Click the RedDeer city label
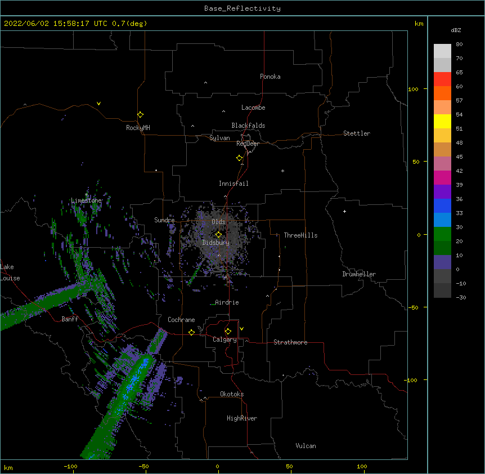Screen dimensions: 485x474 click(x=248, y=144)
